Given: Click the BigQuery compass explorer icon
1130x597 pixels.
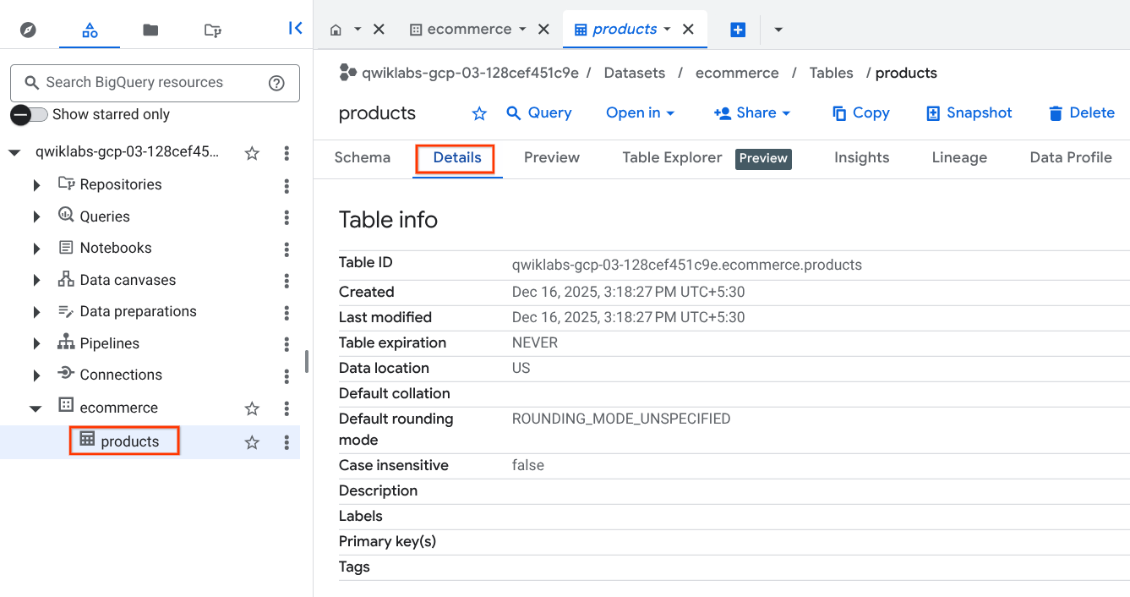Looking at the screenshot, I should [x=28, y=28].
